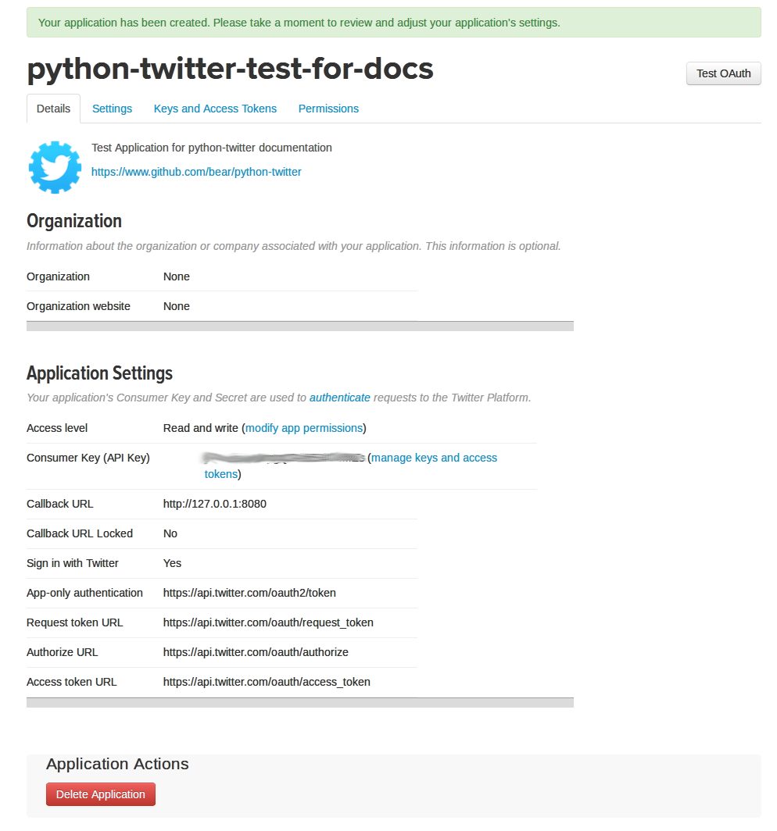
Task: Click the oauth2/token App-only authentication URL
Action: coord(249,593)
